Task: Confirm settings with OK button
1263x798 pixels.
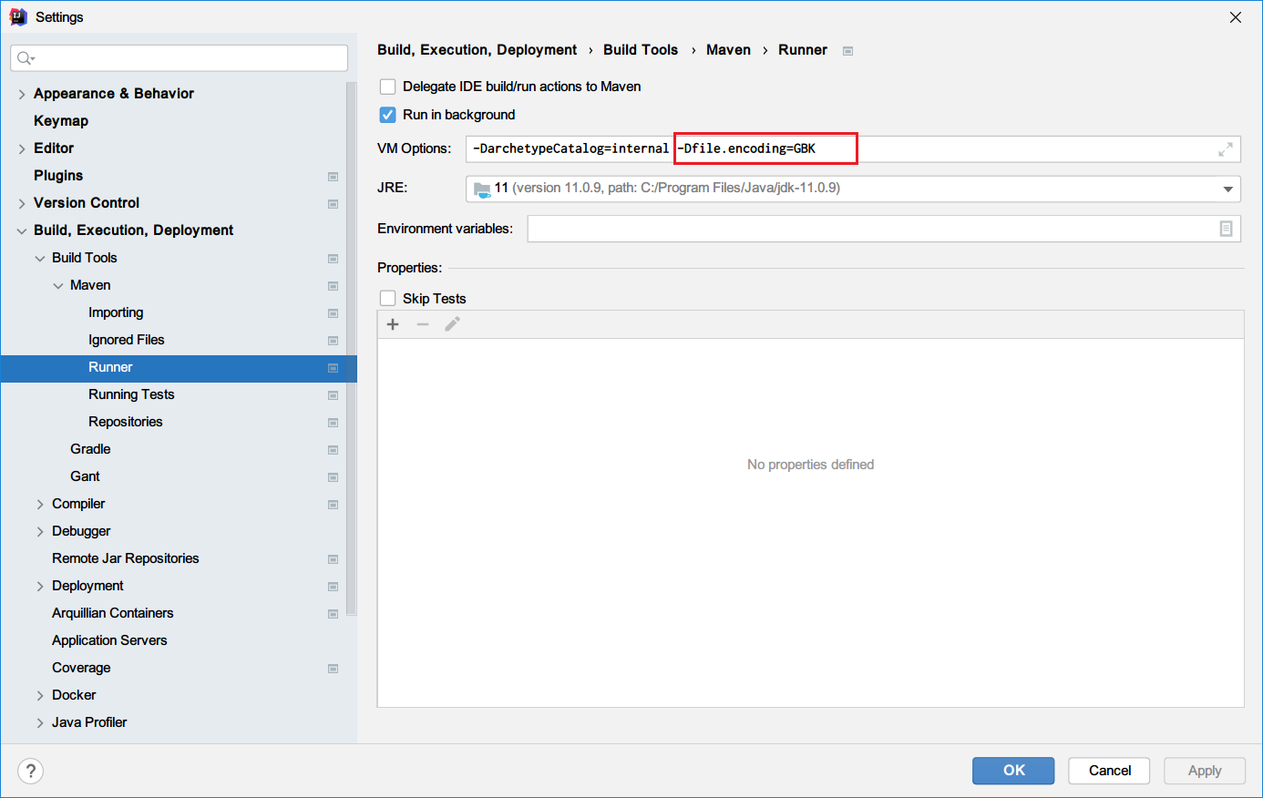Action: pos(1013,771)
